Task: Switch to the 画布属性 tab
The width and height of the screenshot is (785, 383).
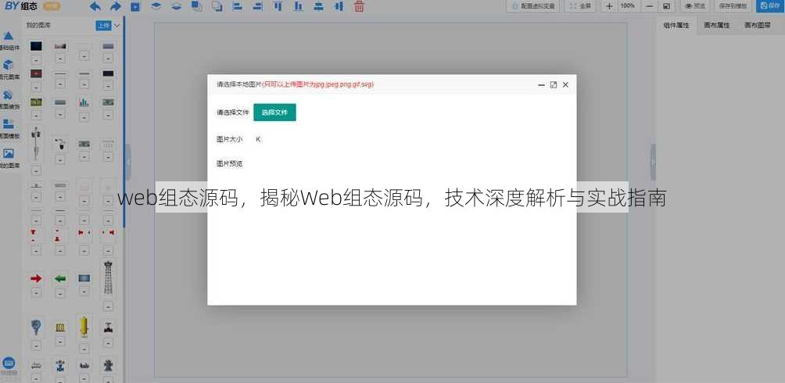Action: 716,25
